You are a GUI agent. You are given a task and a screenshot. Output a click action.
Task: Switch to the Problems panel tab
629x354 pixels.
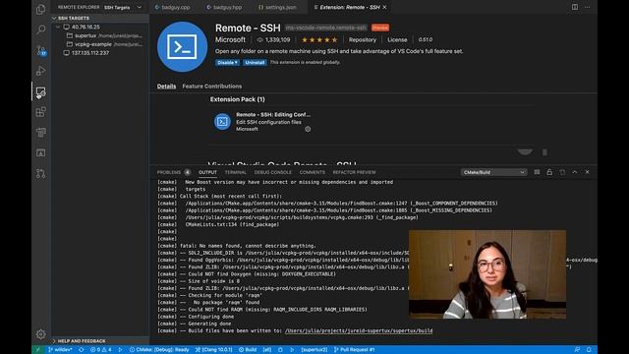tap(174, 172)
